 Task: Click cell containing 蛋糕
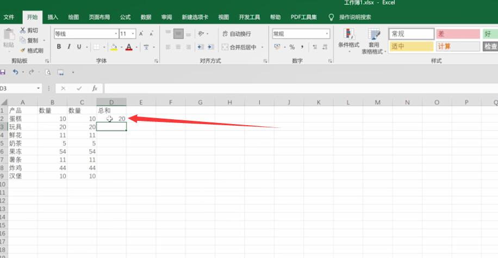click(22, 119)
